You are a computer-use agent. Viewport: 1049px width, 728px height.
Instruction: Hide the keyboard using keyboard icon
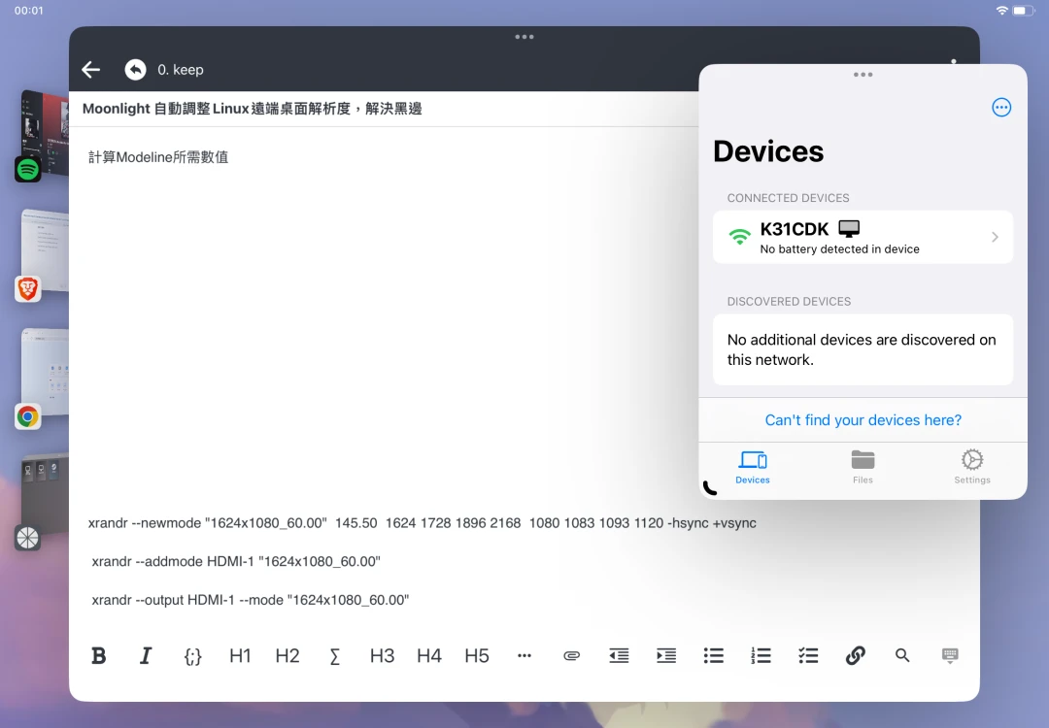pos(950,656)
